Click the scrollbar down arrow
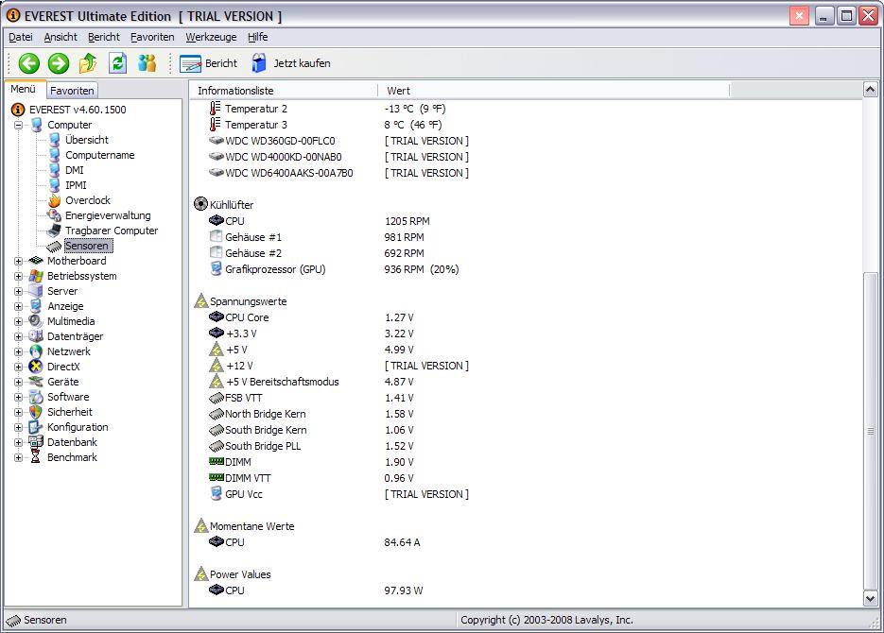The width and height of the screenshot is (884, 633). (x=870, y=599)
